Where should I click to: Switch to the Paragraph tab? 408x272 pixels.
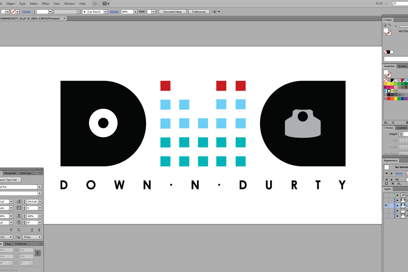point(10,173)
